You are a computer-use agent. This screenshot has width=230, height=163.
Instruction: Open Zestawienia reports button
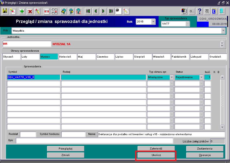click(205, 149)
